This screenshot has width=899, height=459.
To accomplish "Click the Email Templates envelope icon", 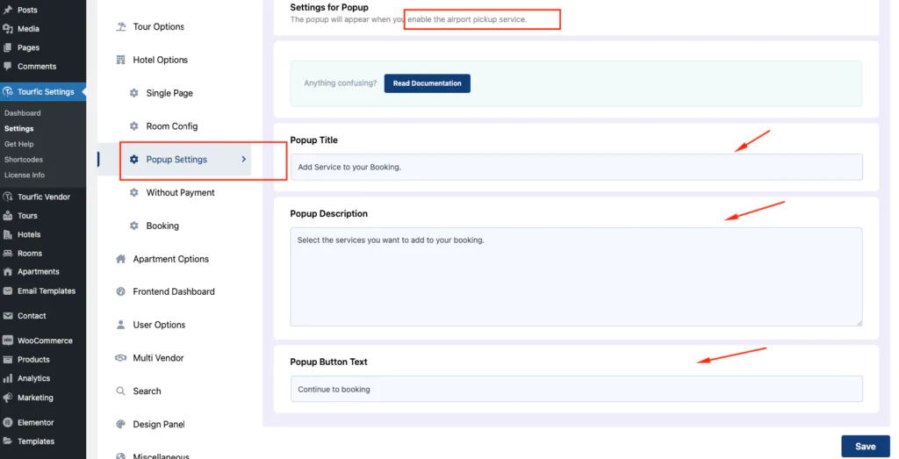I will click(x=7, y=291).
